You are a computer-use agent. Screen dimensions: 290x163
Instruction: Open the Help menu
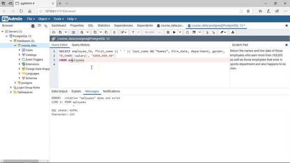coord(72,19)
